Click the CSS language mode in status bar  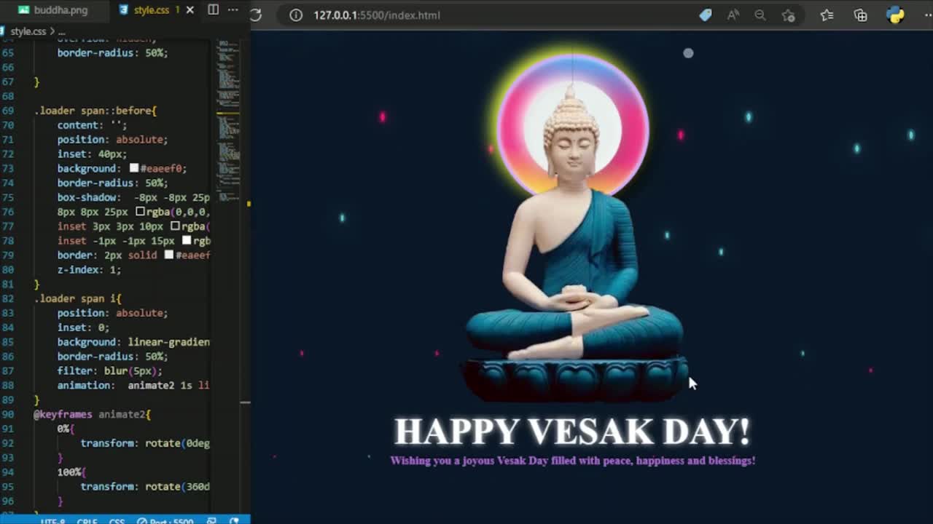117,521
